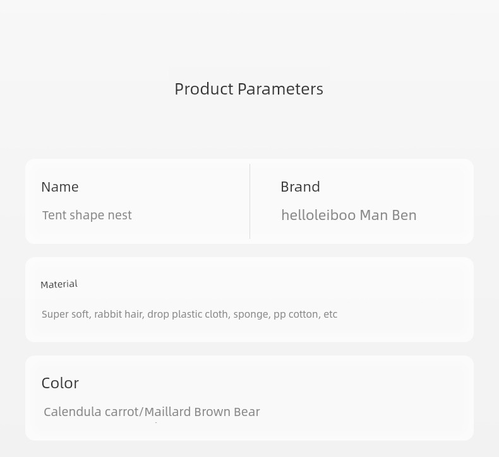Click 'pp cotton, etc' in material text
The height and width of the screenshot is (457, 499).
click(x=305, y=314)
